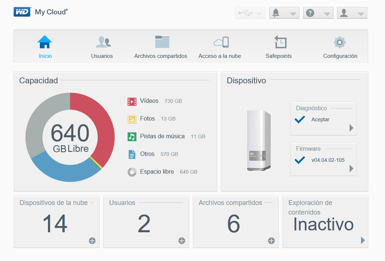Click the Vídeos category icon
The height and width of the screenshot is (261, 385).
(132, 101)
